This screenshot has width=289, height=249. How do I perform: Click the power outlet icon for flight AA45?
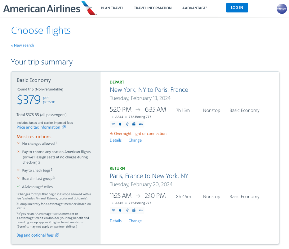point(120,210)
